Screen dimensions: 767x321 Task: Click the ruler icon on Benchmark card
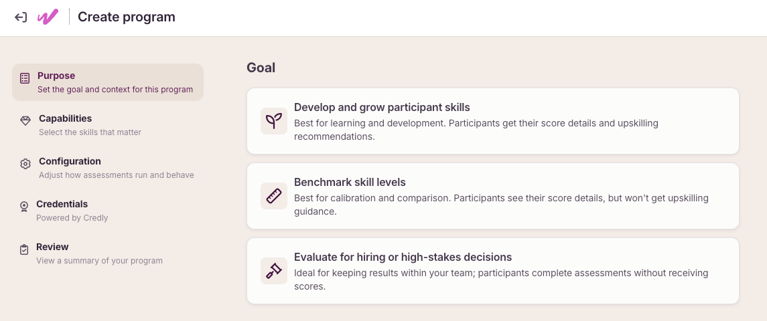tap(274, 196)
